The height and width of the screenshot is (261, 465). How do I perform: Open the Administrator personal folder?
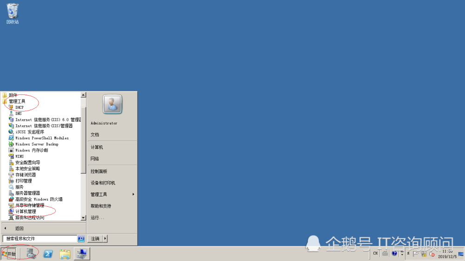point(104,123)
